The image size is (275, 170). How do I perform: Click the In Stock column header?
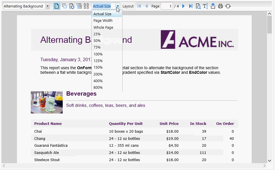(198, 123)
